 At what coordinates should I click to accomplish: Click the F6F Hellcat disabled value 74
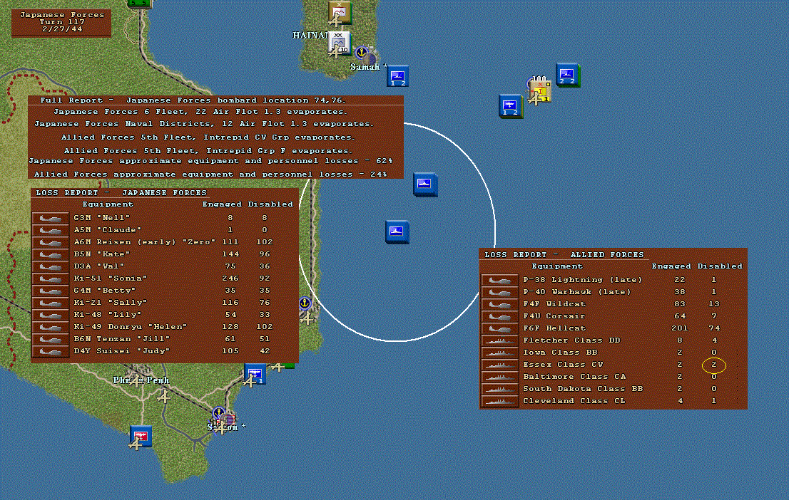[714, 328]
